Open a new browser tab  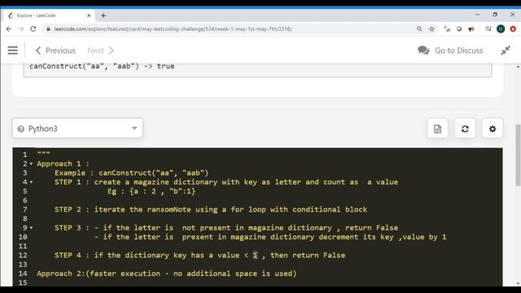click(x=103, y=15)
